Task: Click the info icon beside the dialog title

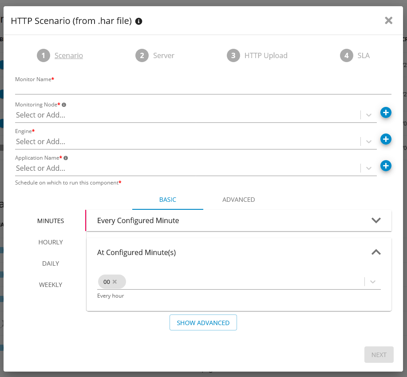Action: 138,21
